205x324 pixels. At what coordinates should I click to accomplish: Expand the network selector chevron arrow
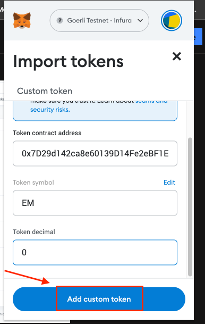[x=140, y=20]
